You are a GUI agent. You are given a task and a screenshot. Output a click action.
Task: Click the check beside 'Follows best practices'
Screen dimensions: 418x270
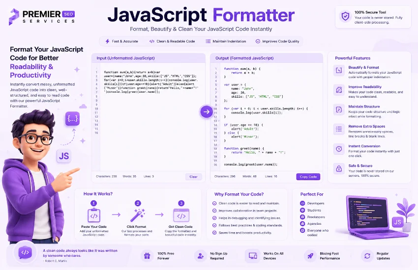click(x=214, y=225)
